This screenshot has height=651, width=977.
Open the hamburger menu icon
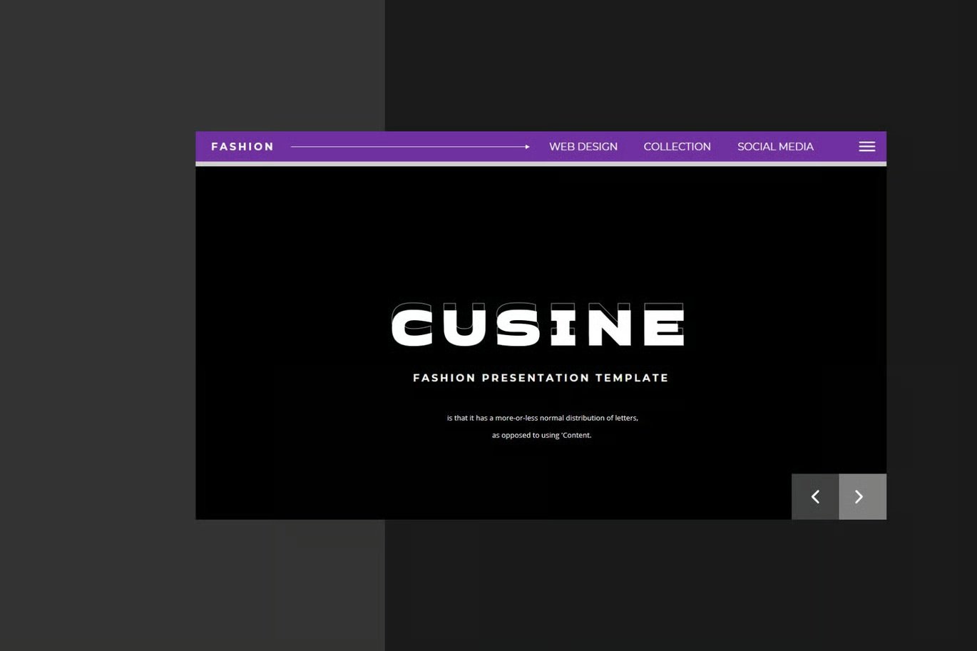tap(866, 146)
